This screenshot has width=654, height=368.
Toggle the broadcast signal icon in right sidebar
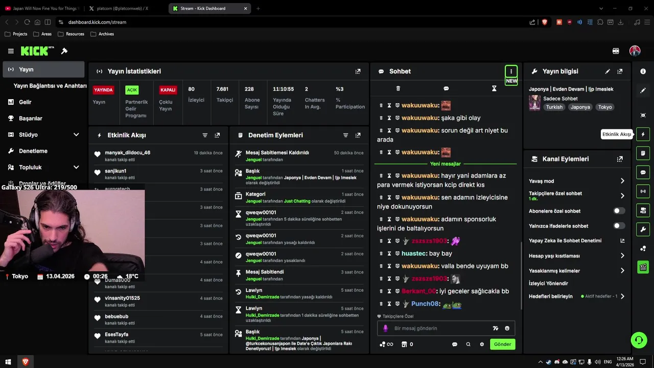pyautogui.click(x=643, y=191)
